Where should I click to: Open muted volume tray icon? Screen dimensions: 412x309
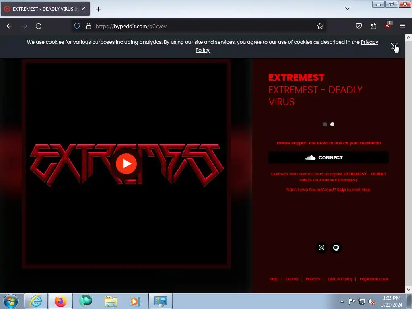[x=371, y=301]
